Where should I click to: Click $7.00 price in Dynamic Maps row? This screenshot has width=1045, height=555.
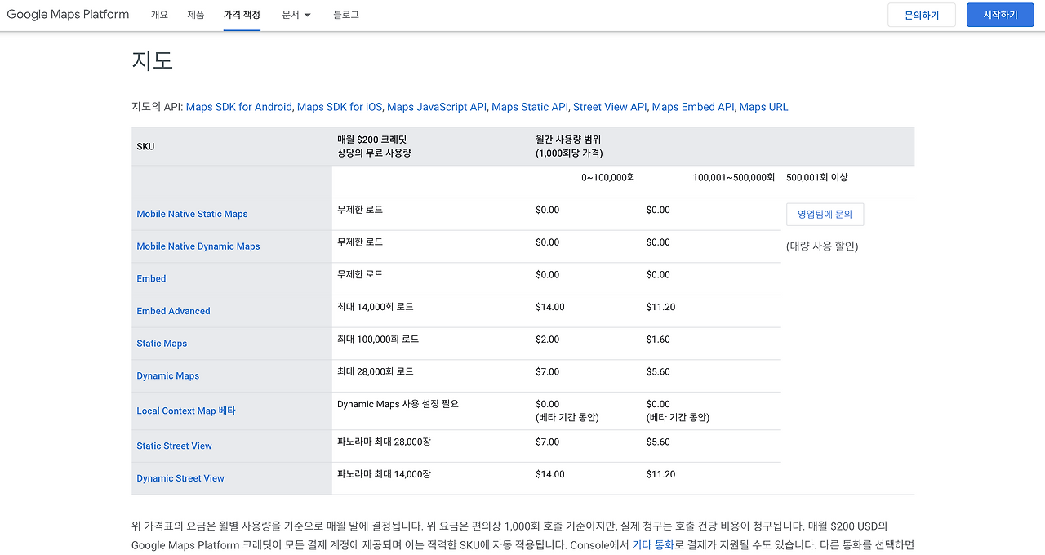point(548,372)
